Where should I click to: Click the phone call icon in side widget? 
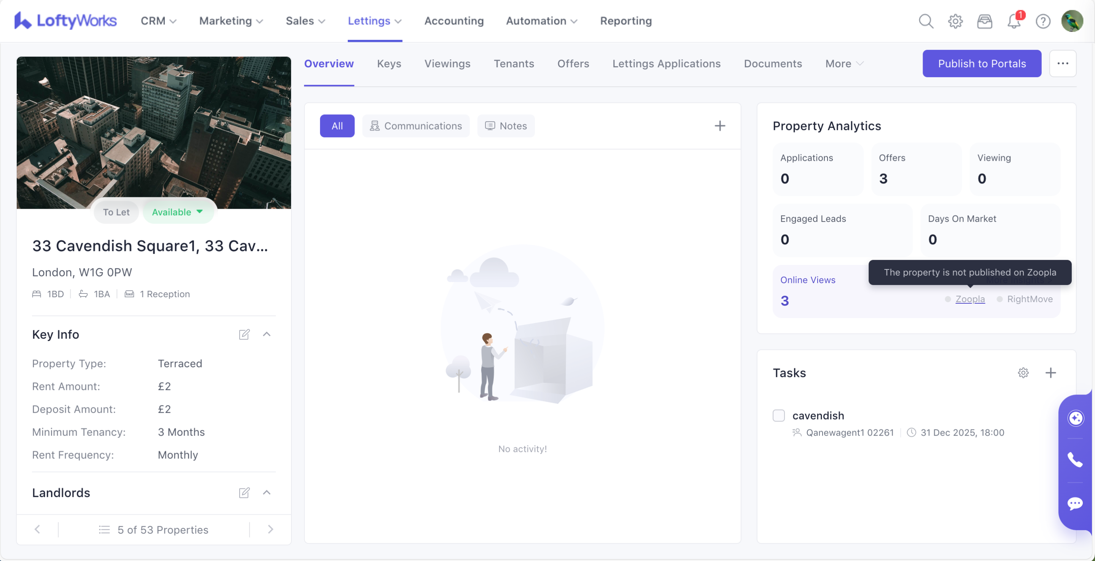pos(1075,460)
